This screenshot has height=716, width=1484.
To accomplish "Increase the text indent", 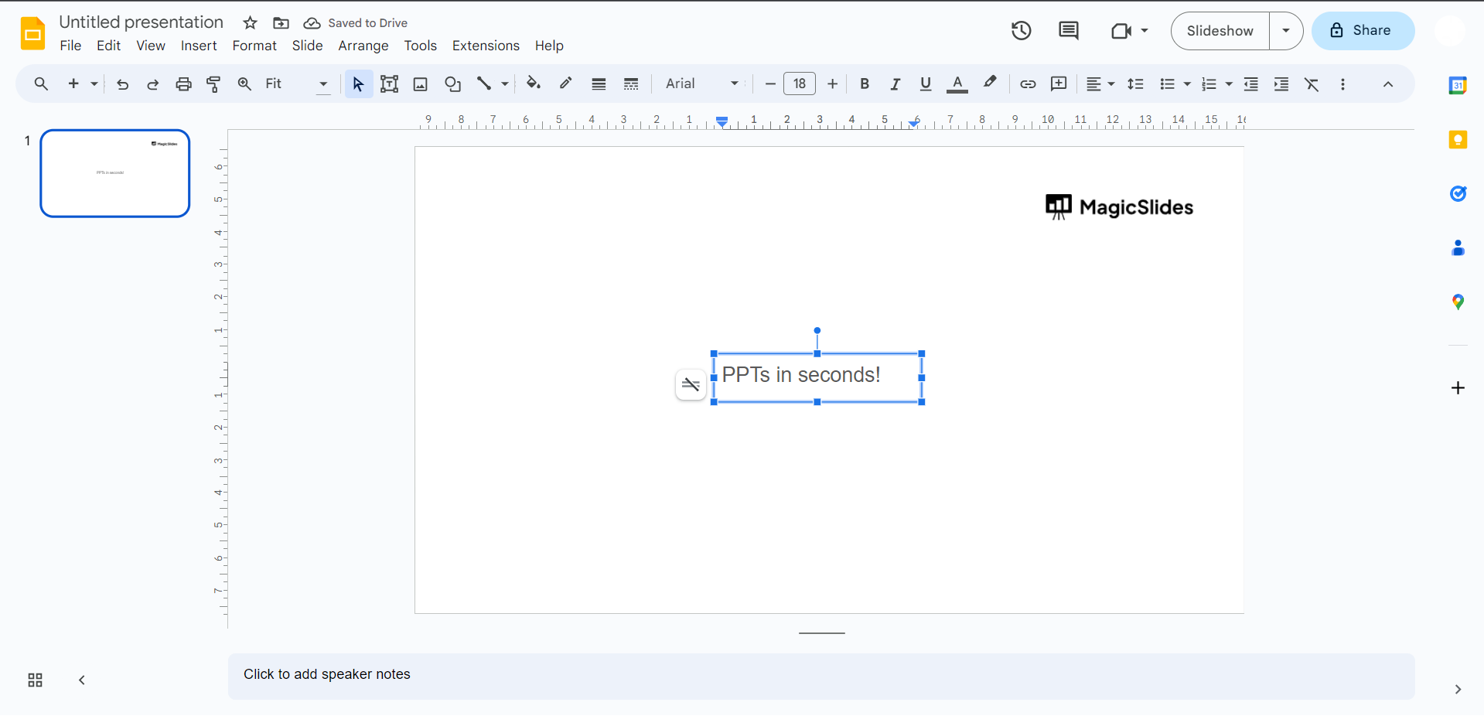I will pos(1281,84).
